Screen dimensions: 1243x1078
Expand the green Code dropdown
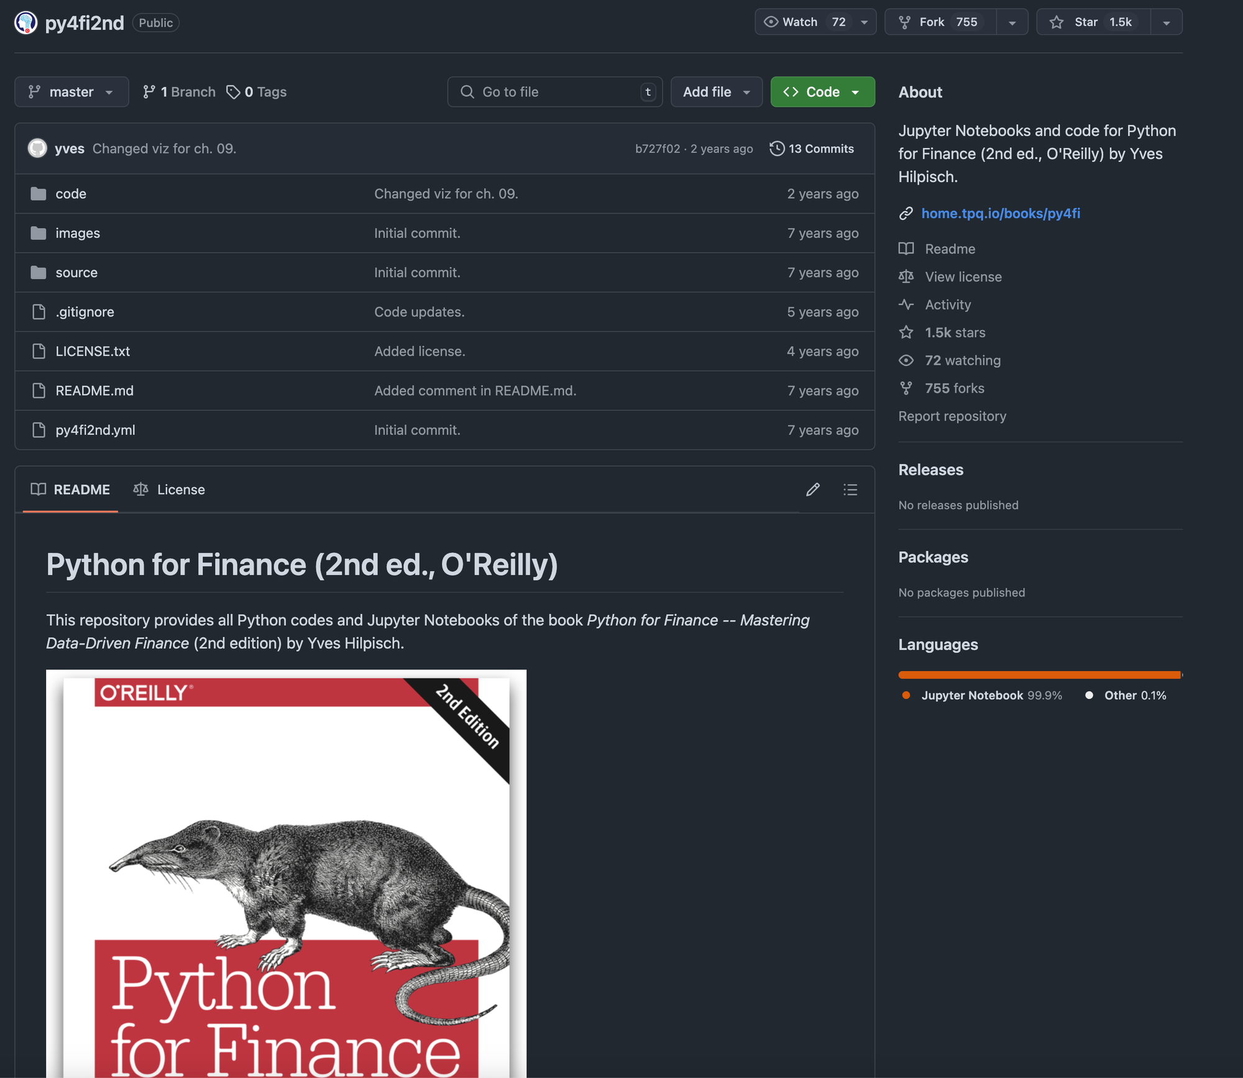tap(822, 92)
